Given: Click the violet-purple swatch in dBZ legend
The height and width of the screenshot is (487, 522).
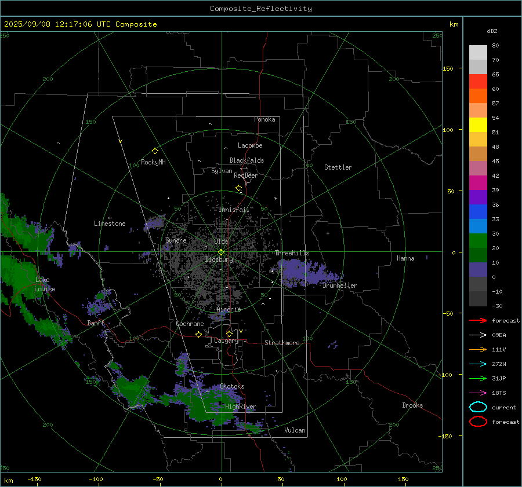Looking at the screenshot, I should point(478,197).
